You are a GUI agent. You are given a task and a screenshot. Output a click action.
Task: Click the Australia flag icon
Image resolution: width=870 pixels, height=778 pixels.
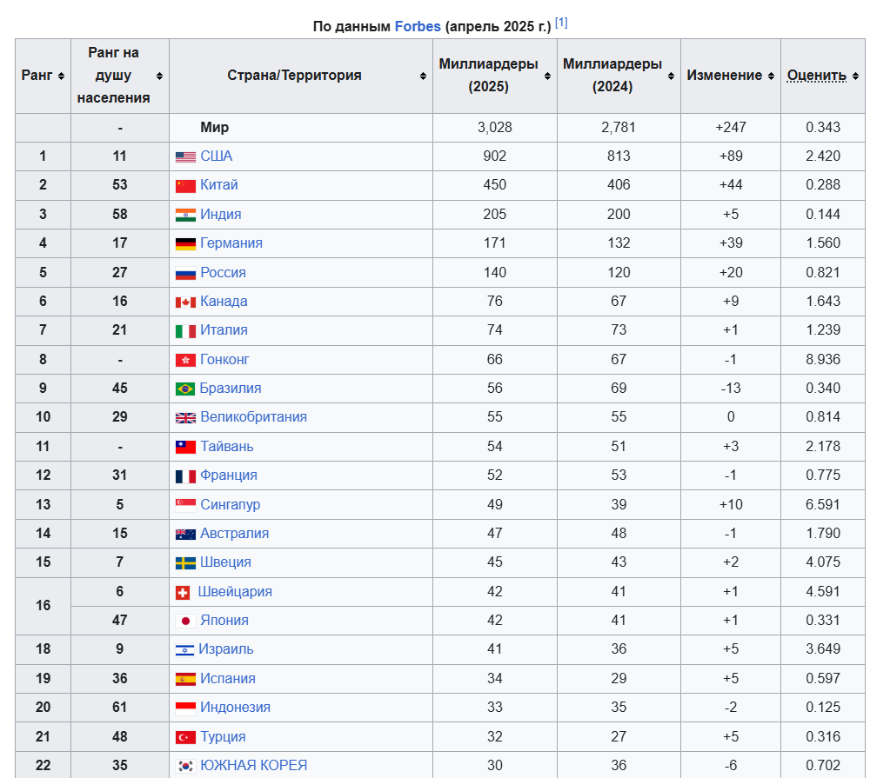click(x=185, y=534)
